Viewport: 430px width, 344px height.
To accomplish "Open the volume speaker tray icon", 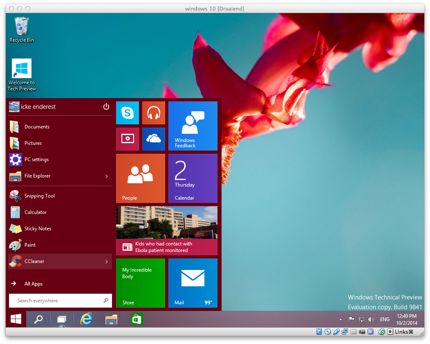I will pos(371,319).
